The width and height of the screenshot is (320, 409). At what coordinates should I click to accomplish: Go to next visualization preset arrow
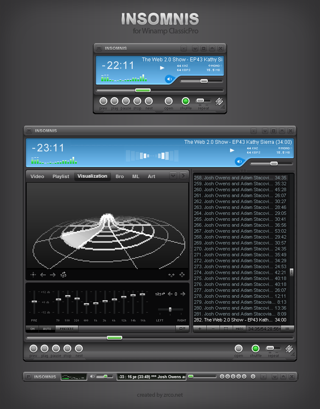(53, 274)
